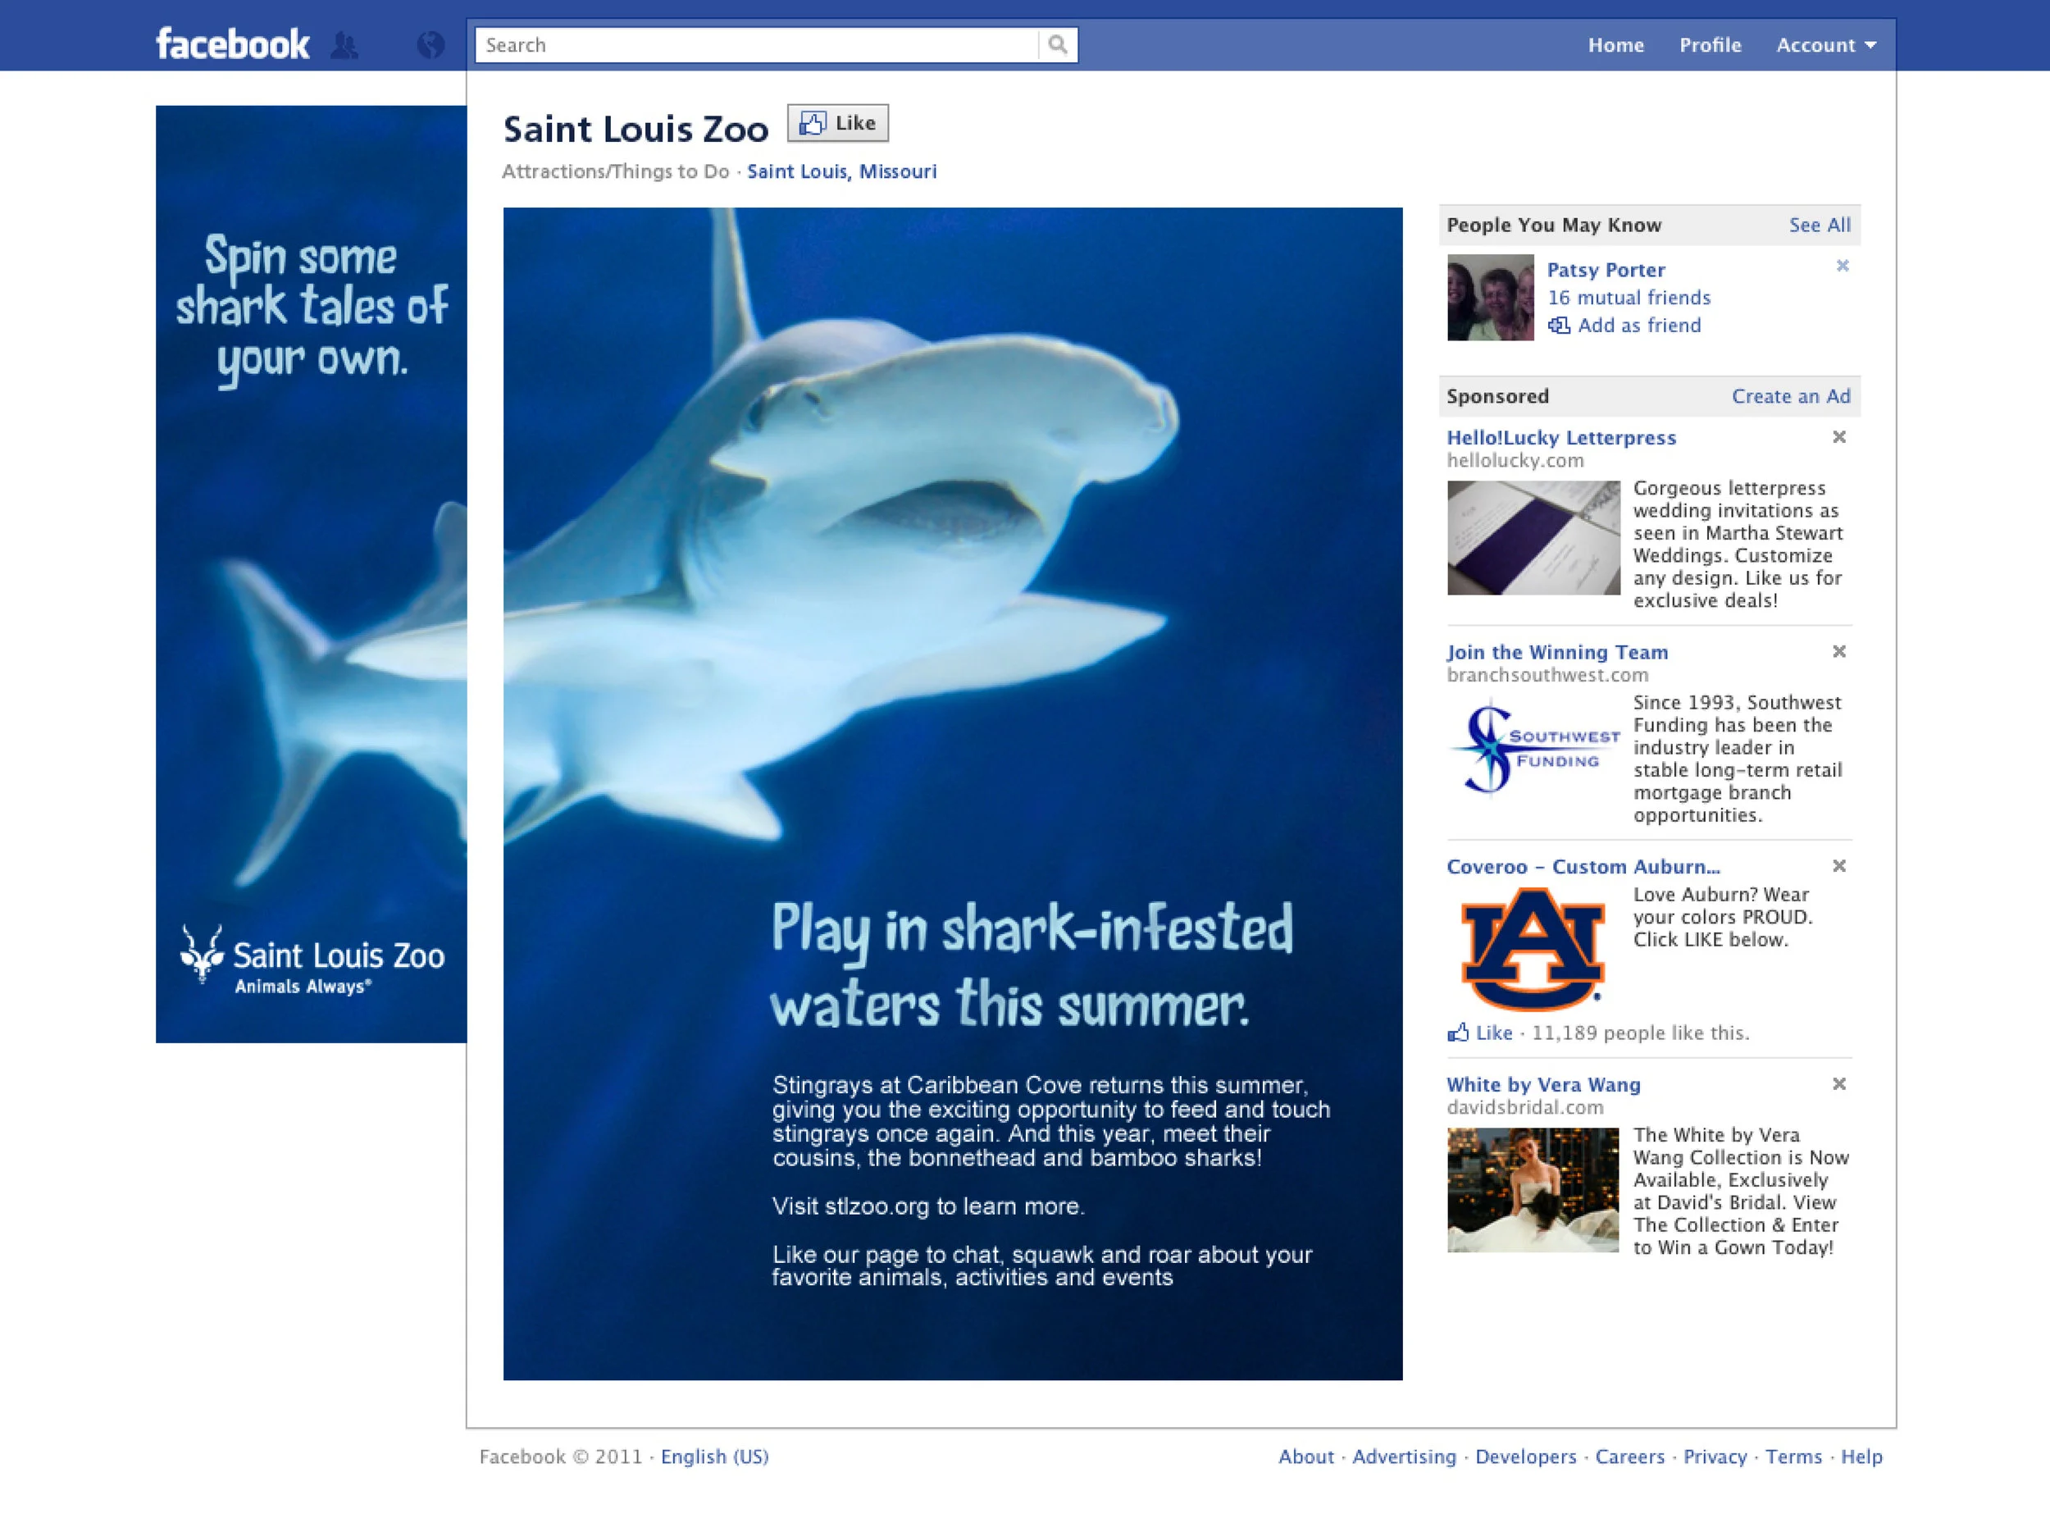The height and width of the screenshot is (1532, 2050).
Task: Open Patsy Porter's profile photo thumbnail
Action: click(1490, 298)
